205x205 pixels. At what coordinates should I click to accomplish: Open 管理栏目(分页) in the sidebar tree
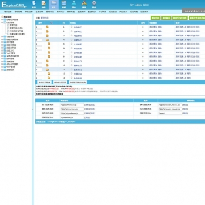tap(16, 28)
